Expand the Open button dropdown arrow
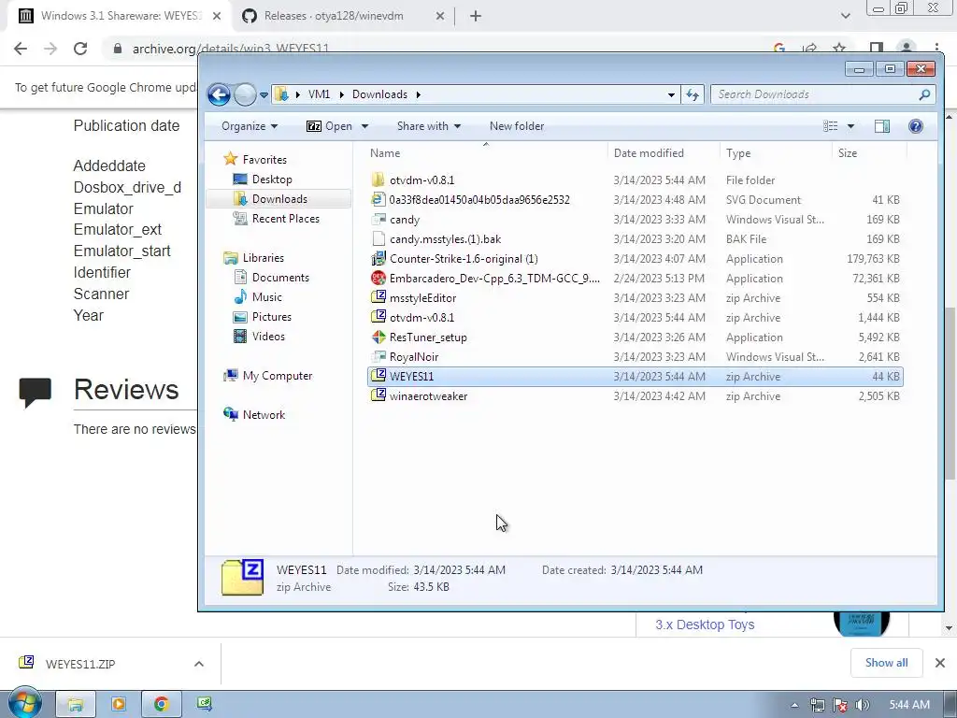The image size is (957, 718). click(x=365, y=126)
